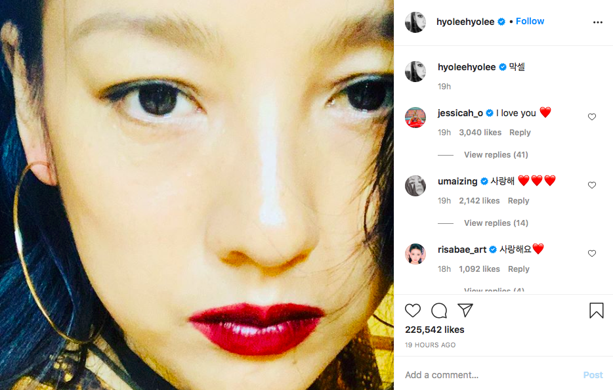Viewport: 613px width, 390px height.
Task: Expand View replies (14) under umaizing
Action: coord(496,223)
